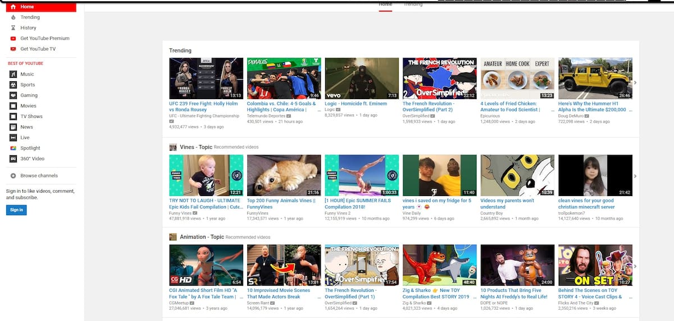Click the Epicurious channel name
The image size is (674, 321).
click(491, 116)
